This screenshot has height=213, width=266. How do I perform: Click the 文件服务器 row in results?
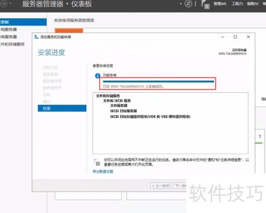[x=119, y=106]
